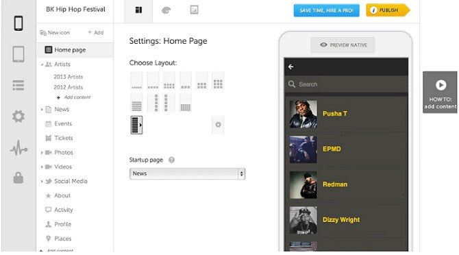Open the analytics pulse icon in sidebar
The image size is (459, 255).
[18, 147]
